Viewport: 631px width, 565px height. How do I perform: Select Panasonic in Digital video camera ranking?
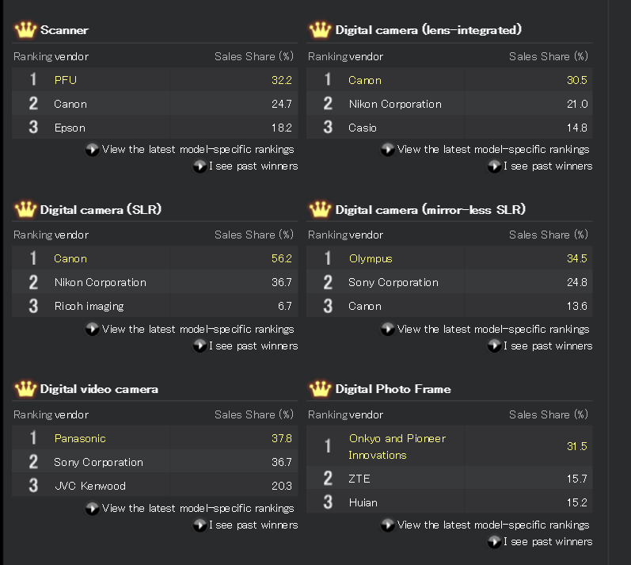80,438
